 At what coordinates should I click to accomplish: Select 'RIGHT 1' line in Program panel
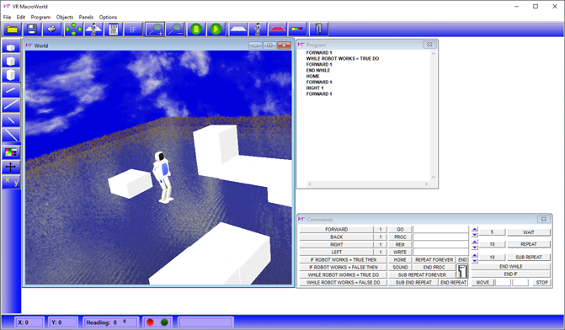point(315,88)
